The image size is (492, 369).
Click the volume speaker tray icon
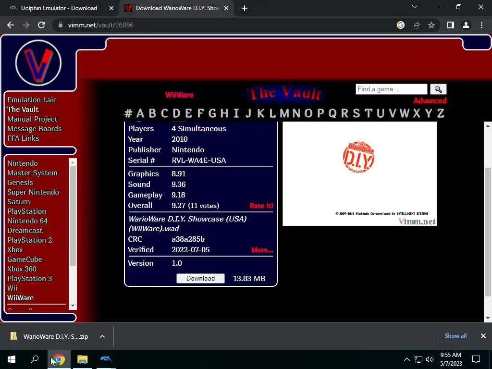pyautogui.click(x=430, y=359)
